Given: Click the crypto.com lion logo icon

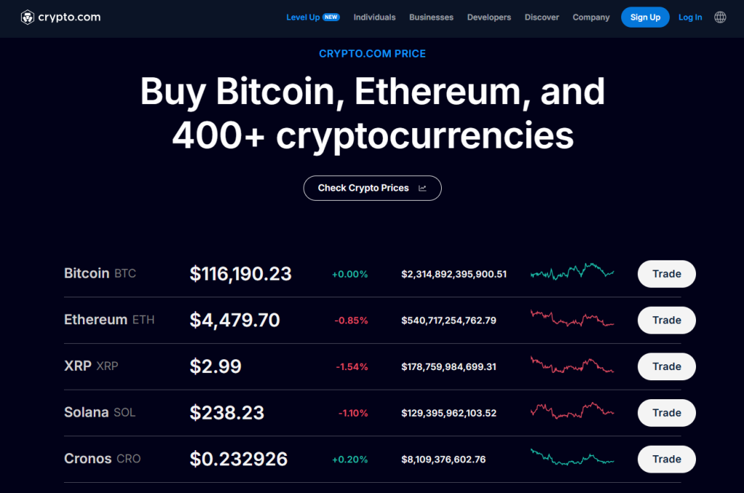Looking at the screenshot, I should [28, 17].
